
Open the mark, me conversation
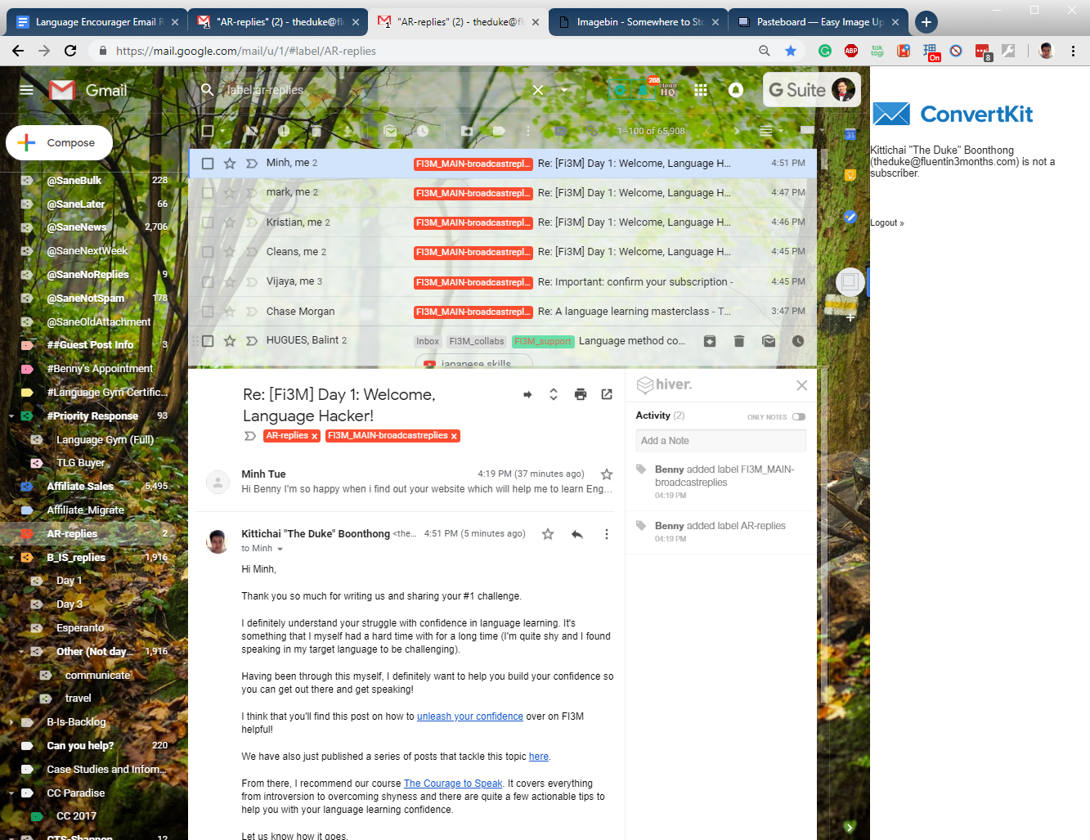[x=502, y=193]
